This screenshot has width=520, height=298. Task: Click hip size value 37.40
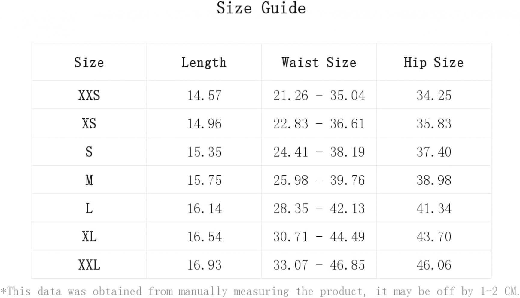coord(434,152)
